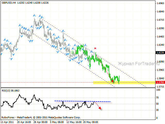165x124 pixels.
Task: Click the red arrowhead at yellow support zone
Action: 112,81
